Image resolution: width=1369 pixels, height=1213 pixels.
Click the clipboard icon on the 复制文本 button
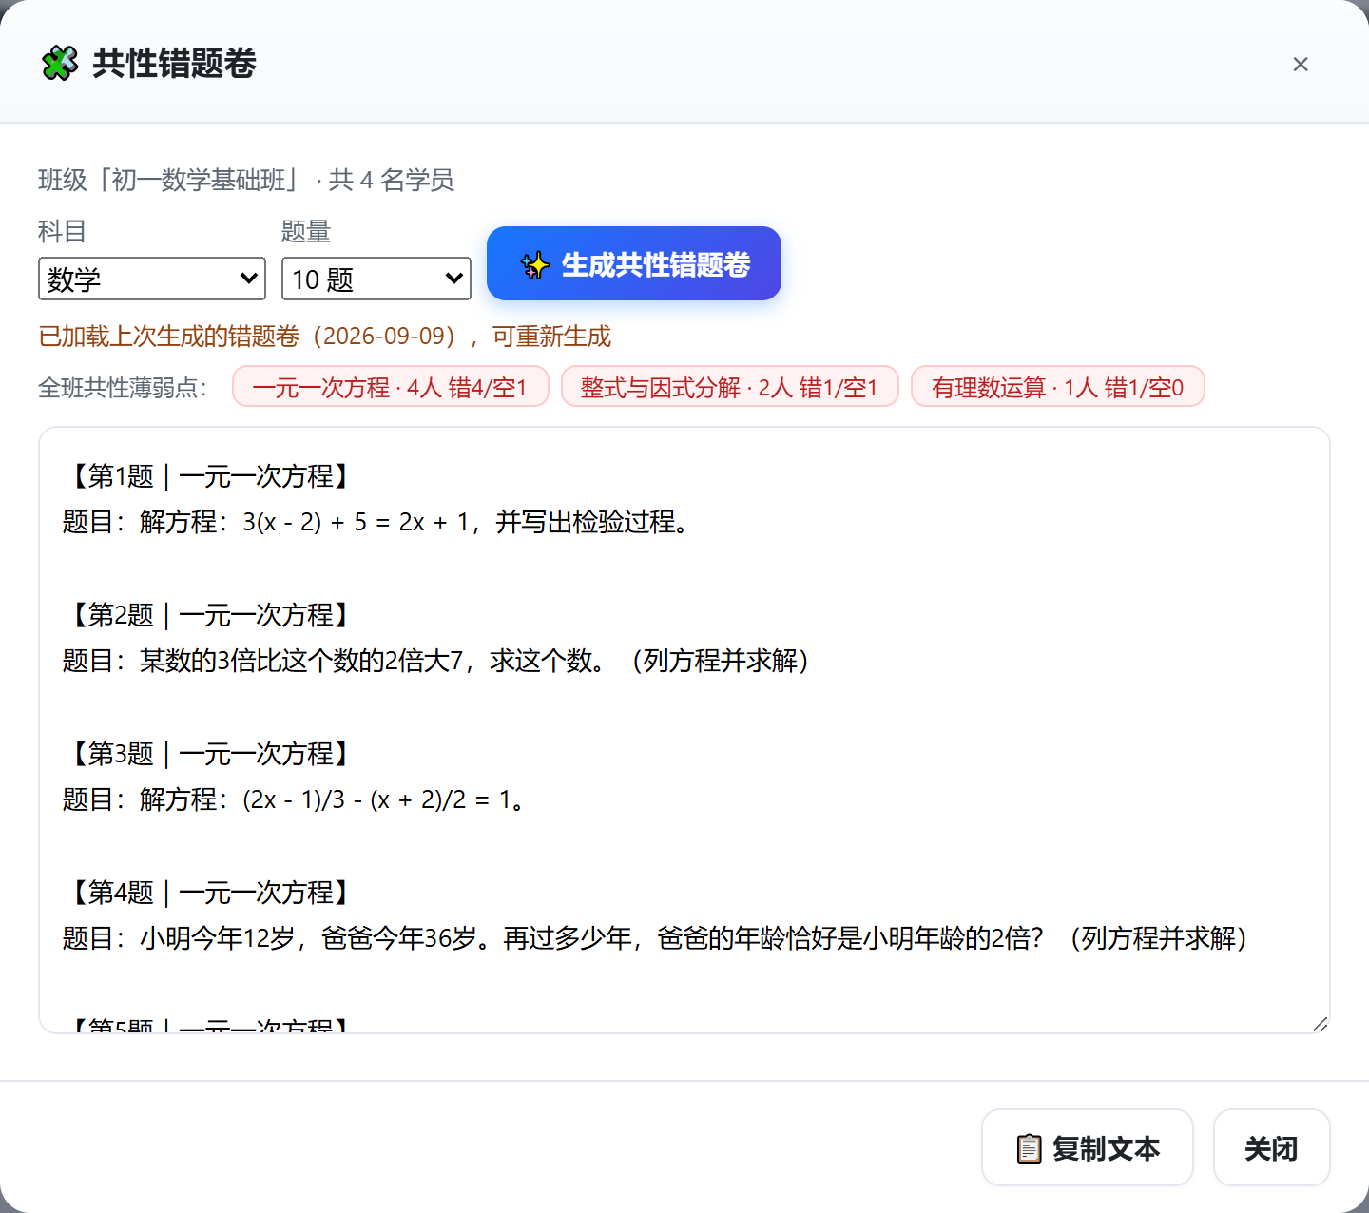click(x=1029, y=1148)
